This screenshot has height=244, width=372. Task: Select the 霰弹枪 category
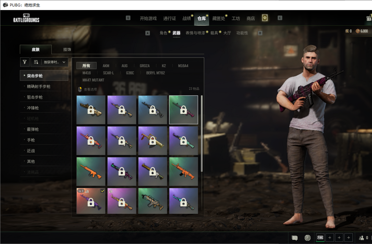click(44, 129)
